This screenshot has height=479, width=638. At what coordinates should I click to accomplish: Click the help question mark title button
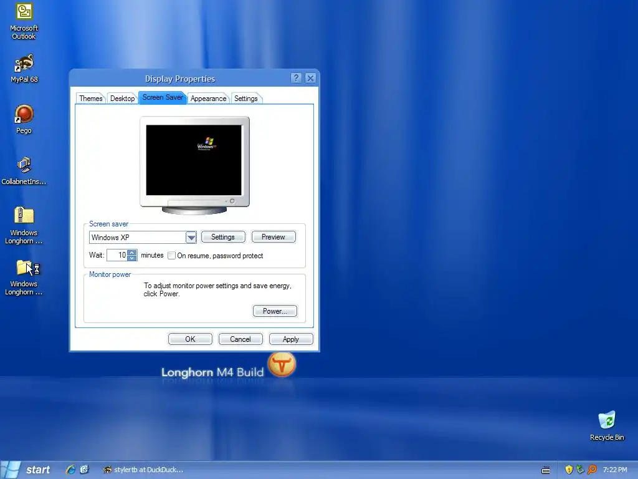pyautogui.click(x=296, y=78)
